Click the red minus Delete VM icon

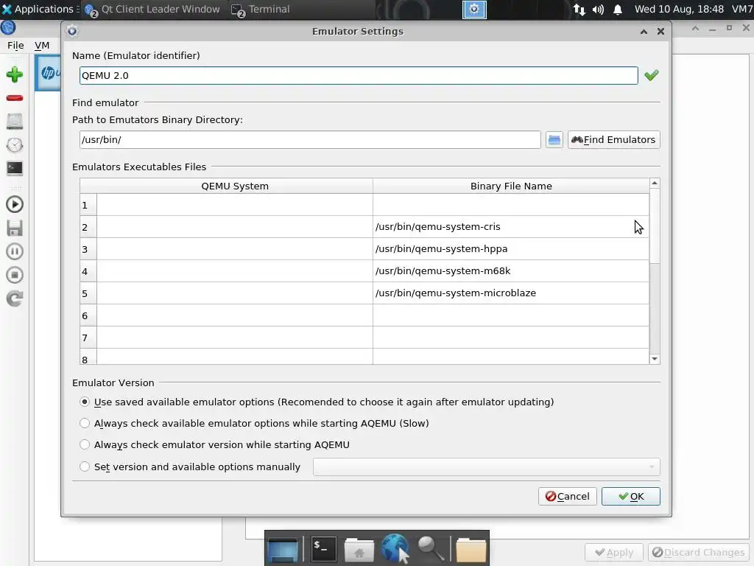15,98
